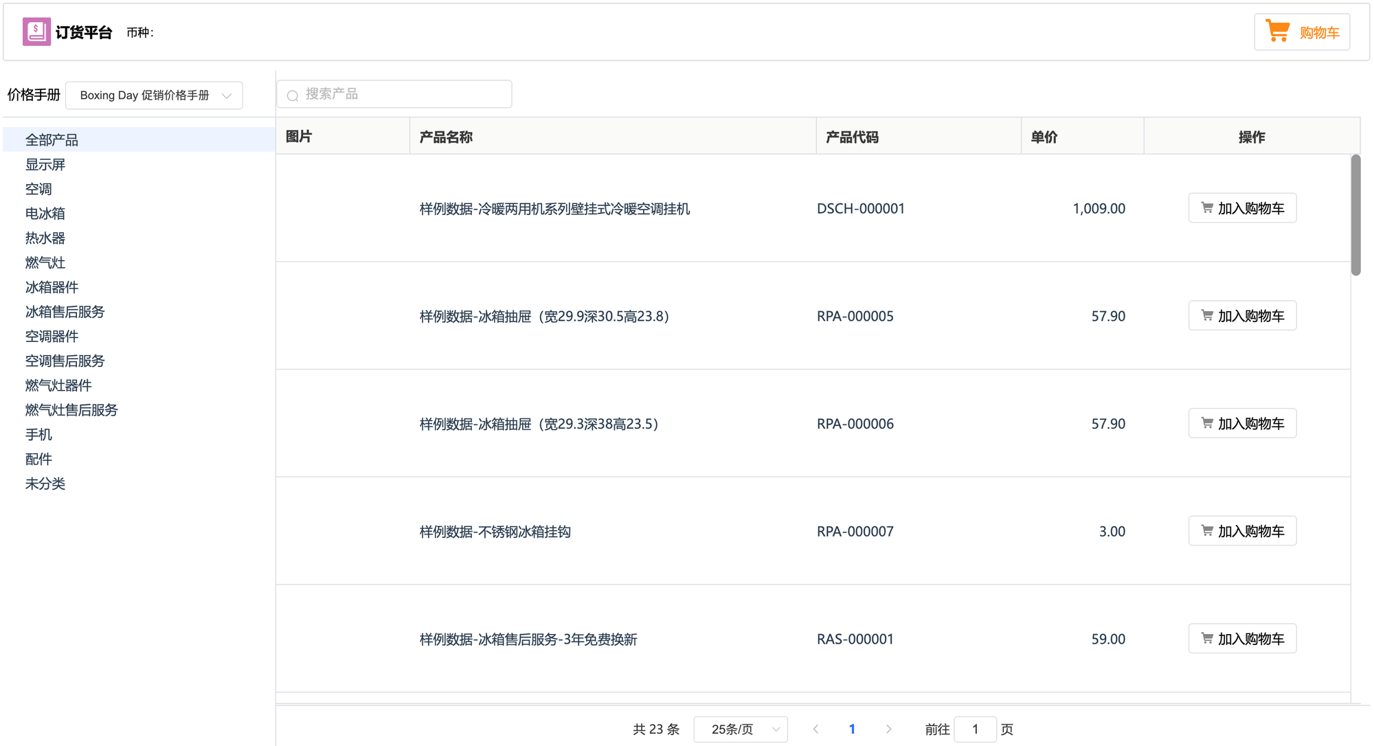Viewport: 1374px width, 746px height.
Task: Click page number 1 in pagination
Action: [852, 729]
